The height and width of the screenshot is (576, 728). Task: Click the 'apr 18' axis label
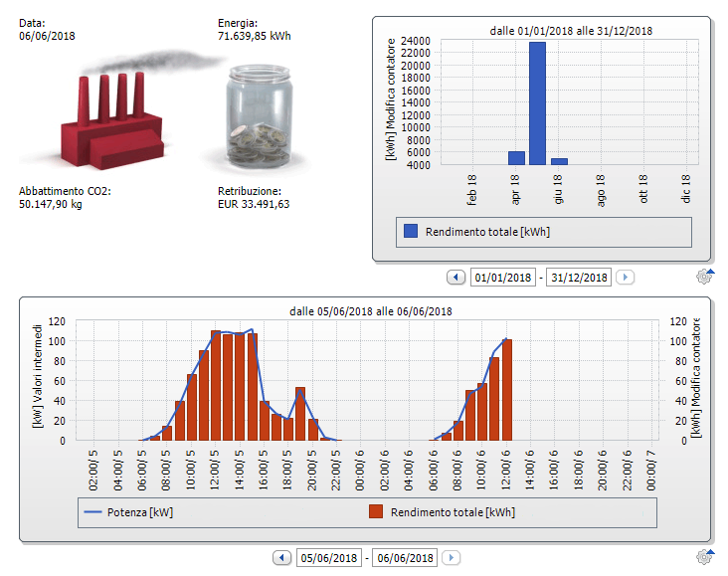point(515,189)
